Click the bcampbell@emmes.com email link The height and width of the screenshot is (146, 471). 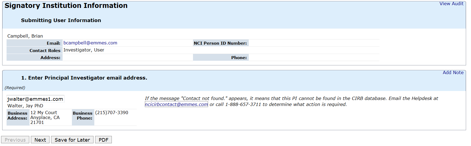[90, 43]
